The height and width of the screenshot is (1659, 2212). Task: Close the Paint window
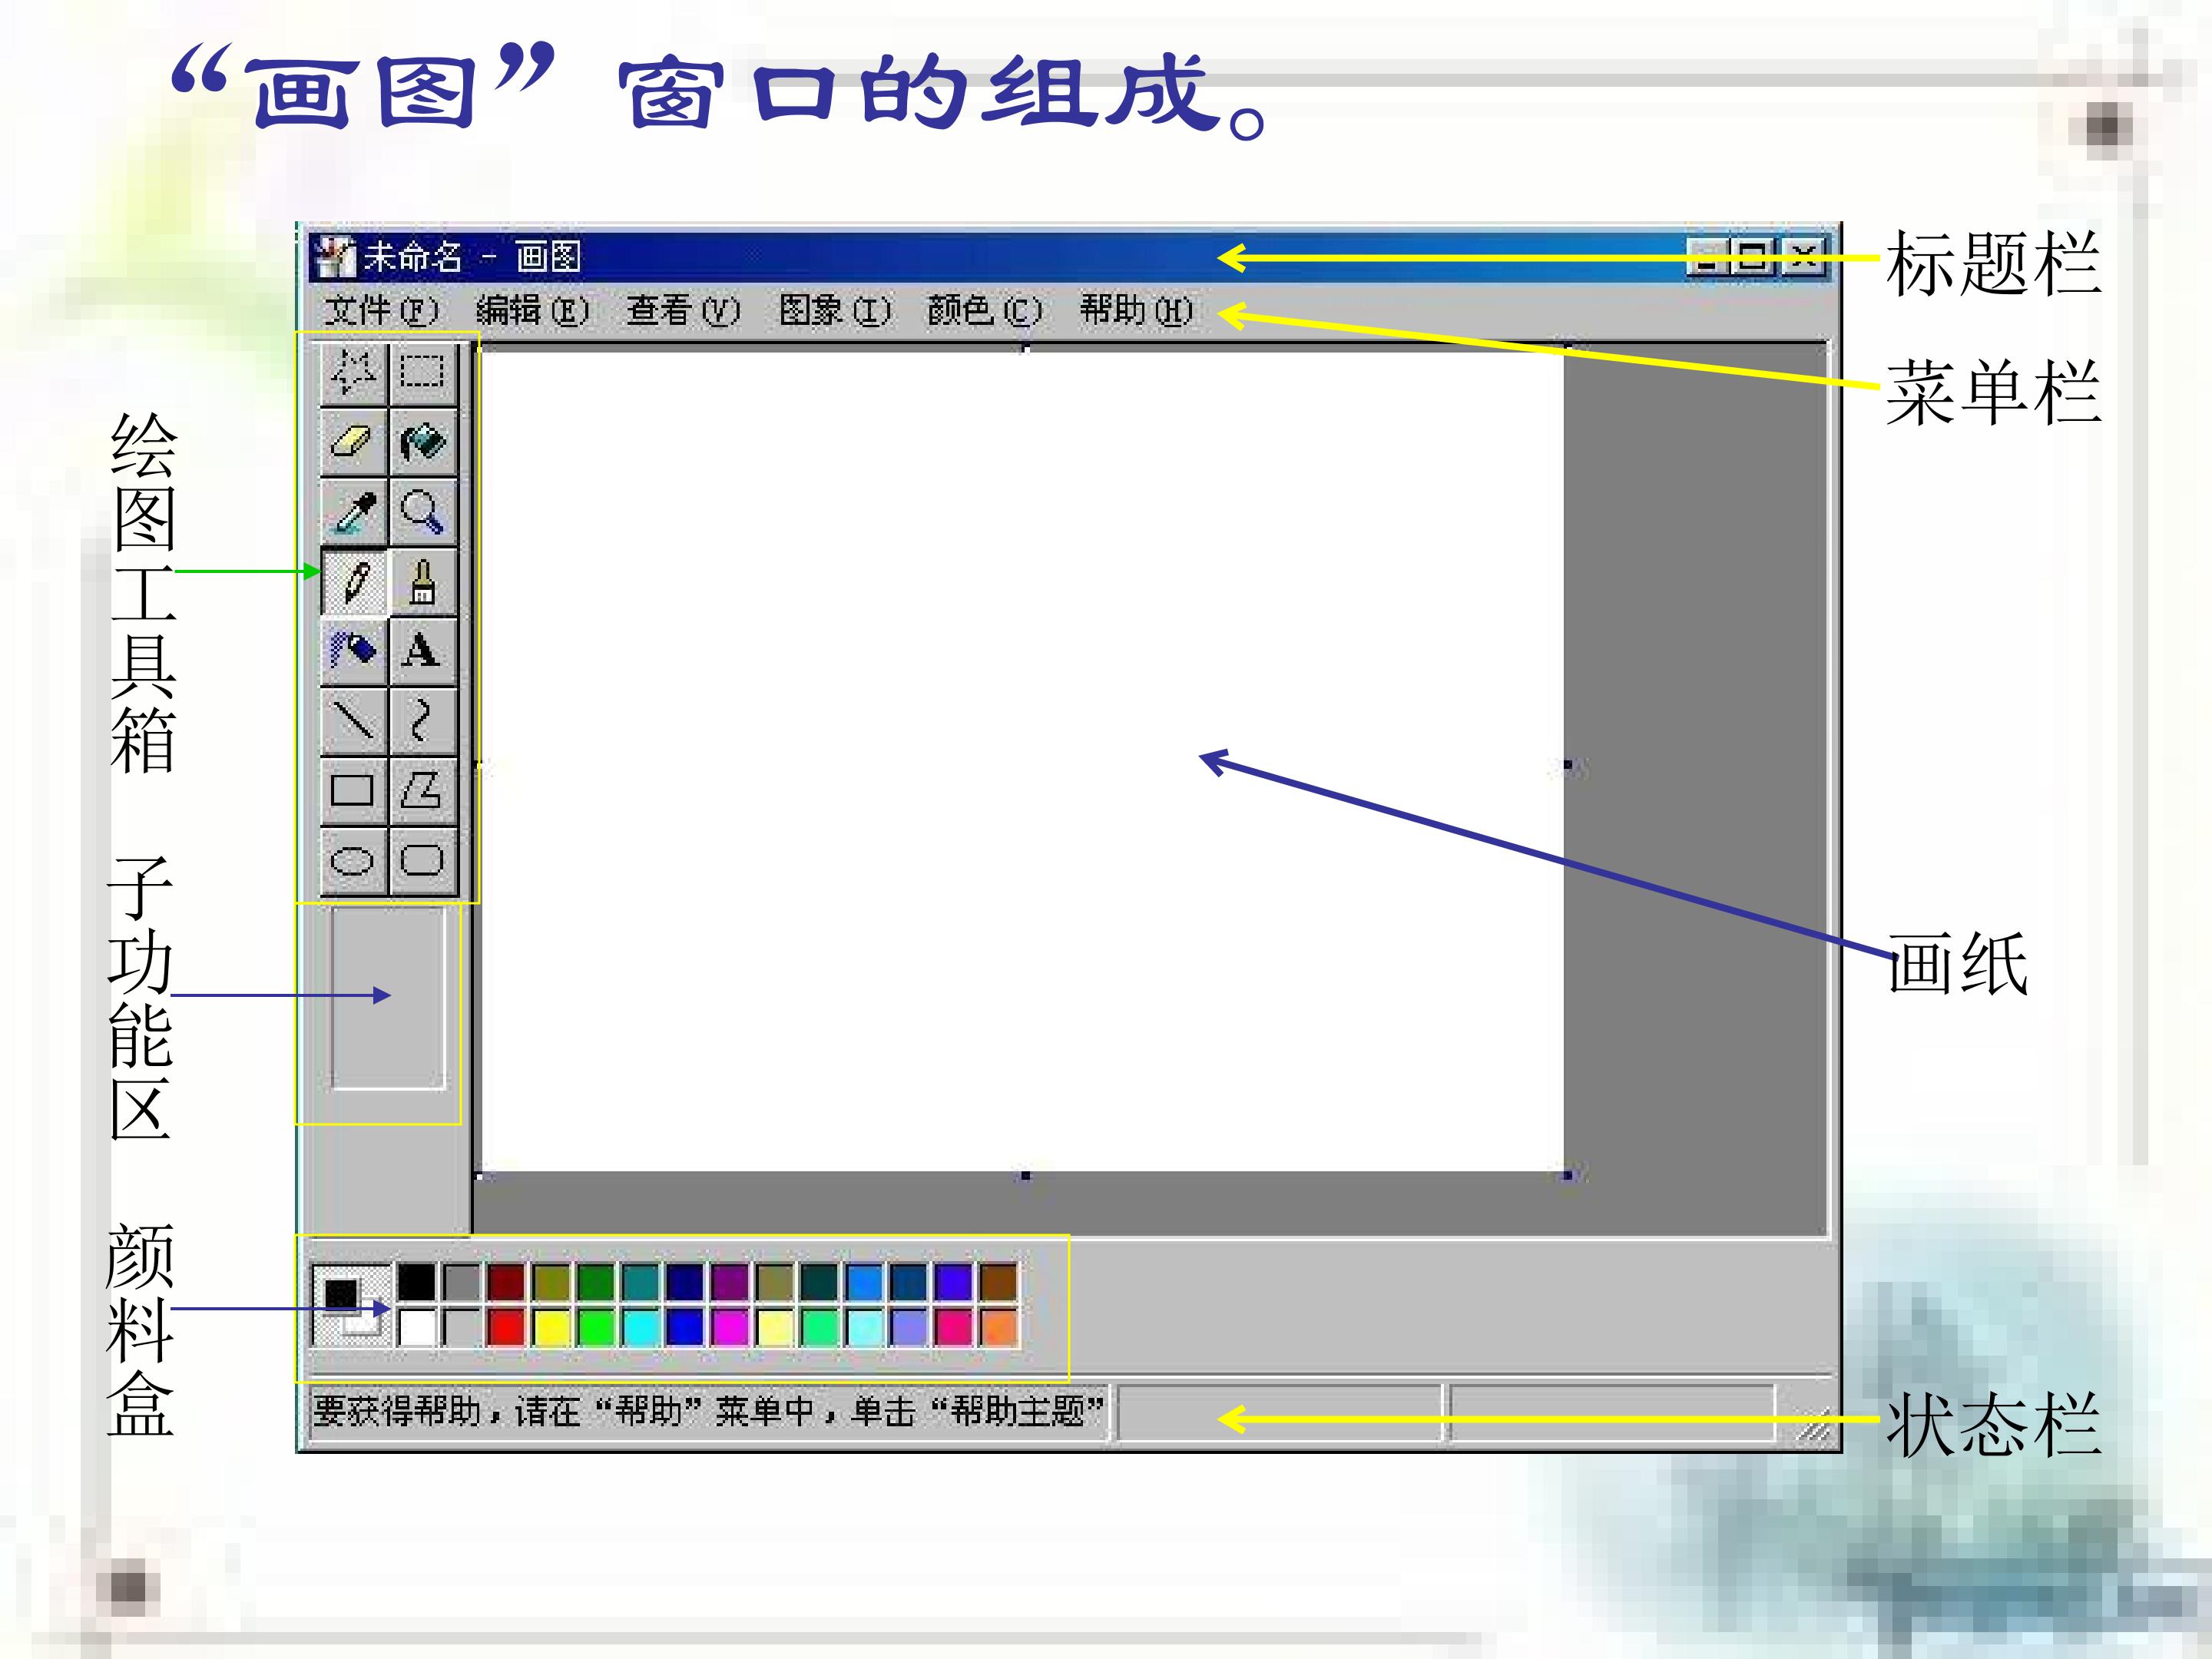pos(1803,257)
